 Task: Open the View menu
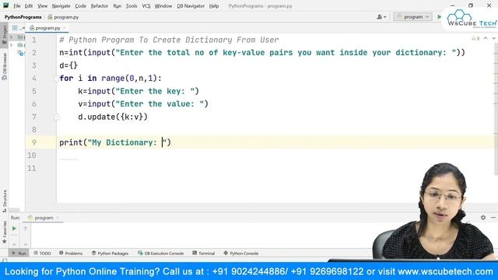tap(42, 6)
